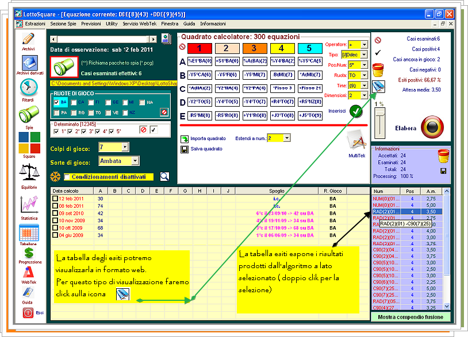Select the 12 feb 2011 row checkbox
Screen dimensions: 468x337
55,199
